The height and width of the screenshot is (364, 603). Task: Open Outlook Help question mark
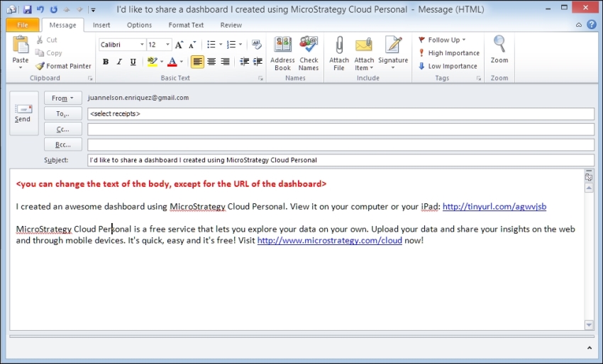click(592, 25)
